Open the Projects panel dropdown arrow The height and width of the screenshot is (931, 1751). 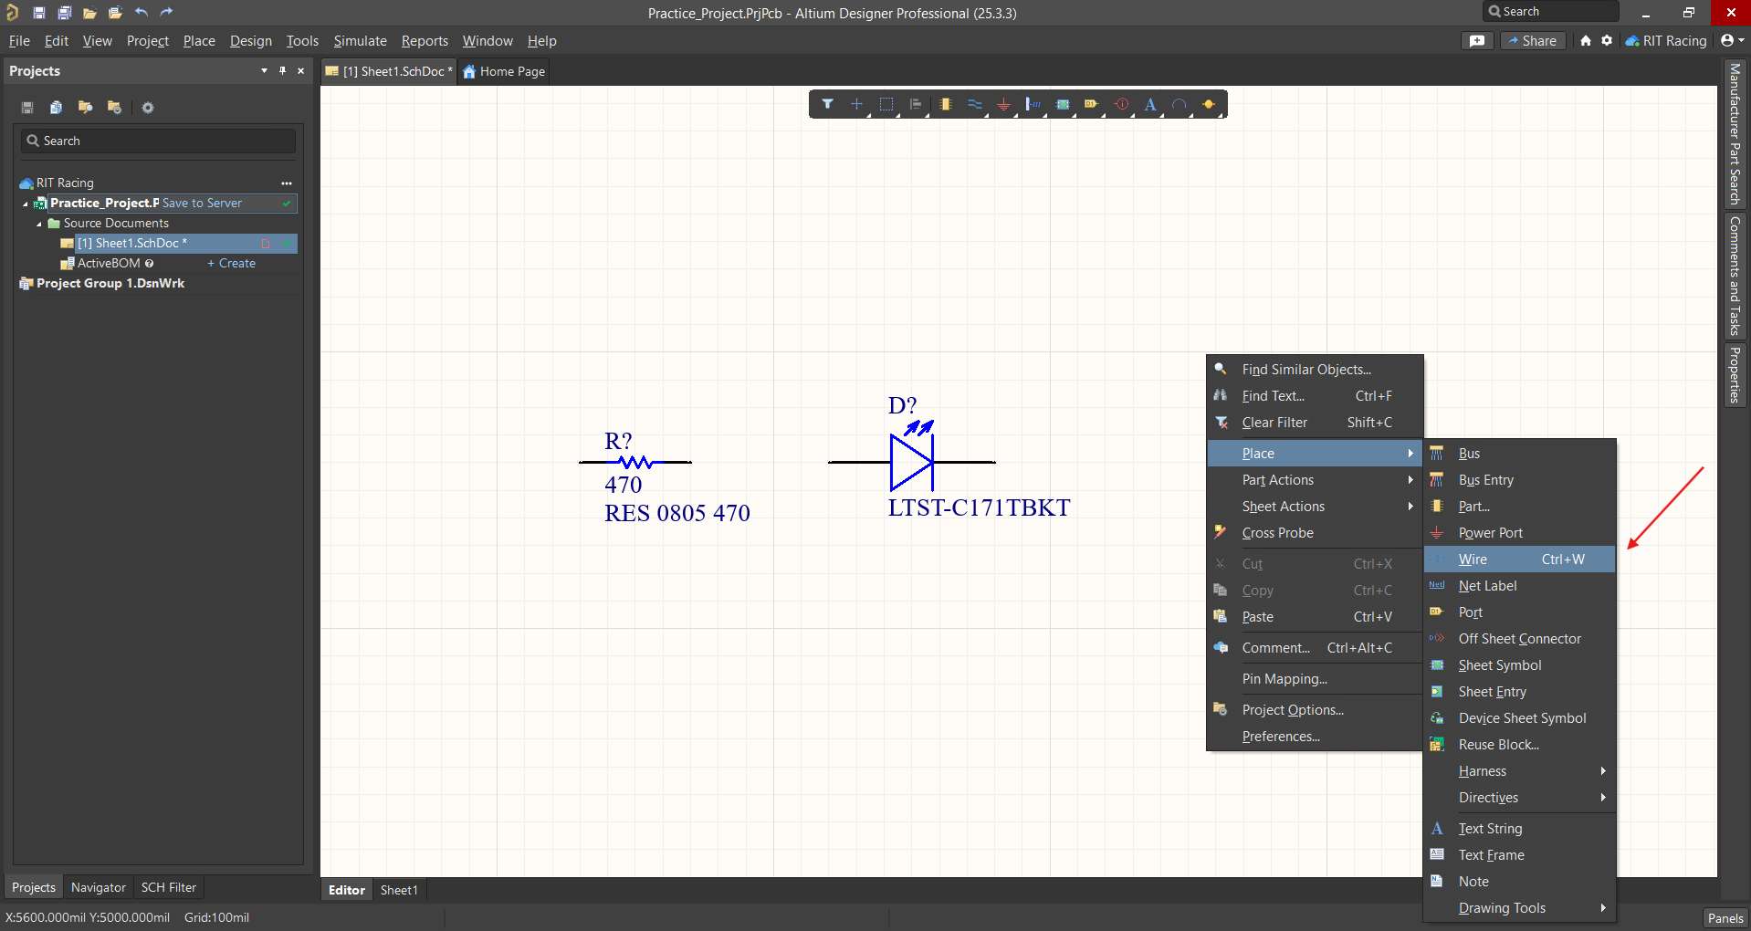click(264, 71)
